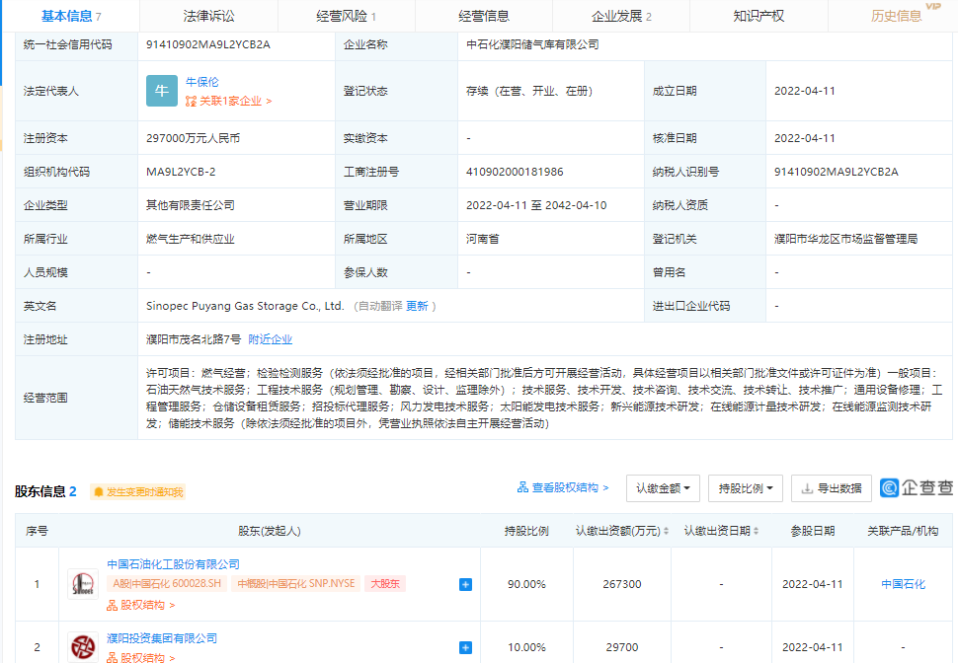The width and height of the screenshot is (958, 663).
Task: Open the 查看股权结构 link
Action: (563, 488)
